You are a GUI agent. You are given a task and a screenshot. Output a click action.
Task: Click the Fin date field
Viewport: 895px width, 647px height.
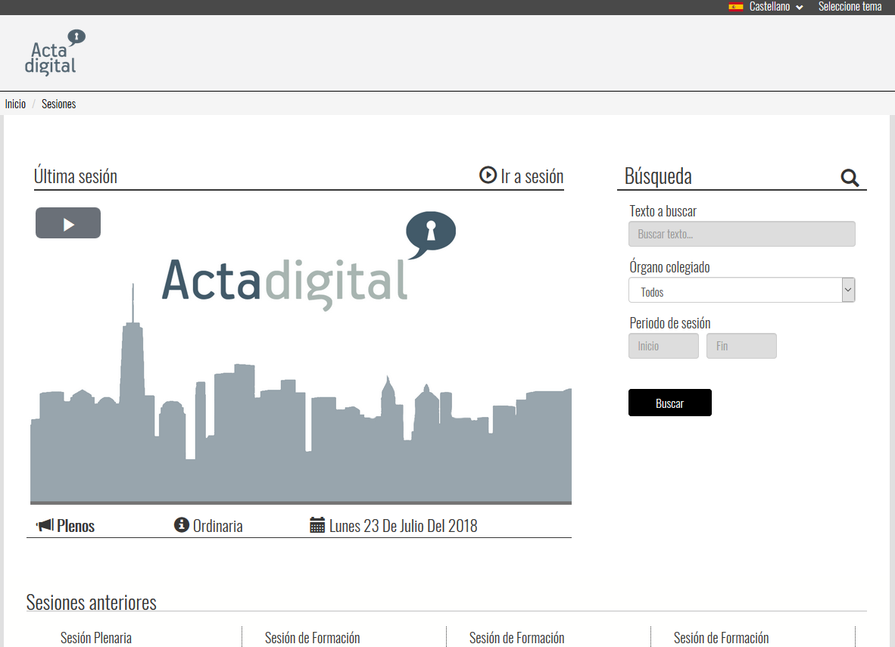pyautogui.click(x=741, y=347)
